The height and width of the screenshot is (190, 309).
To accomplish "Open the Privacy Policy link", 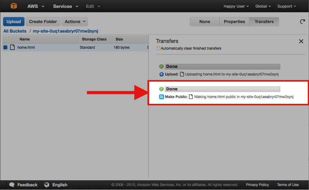I will [x=257, y=185].
